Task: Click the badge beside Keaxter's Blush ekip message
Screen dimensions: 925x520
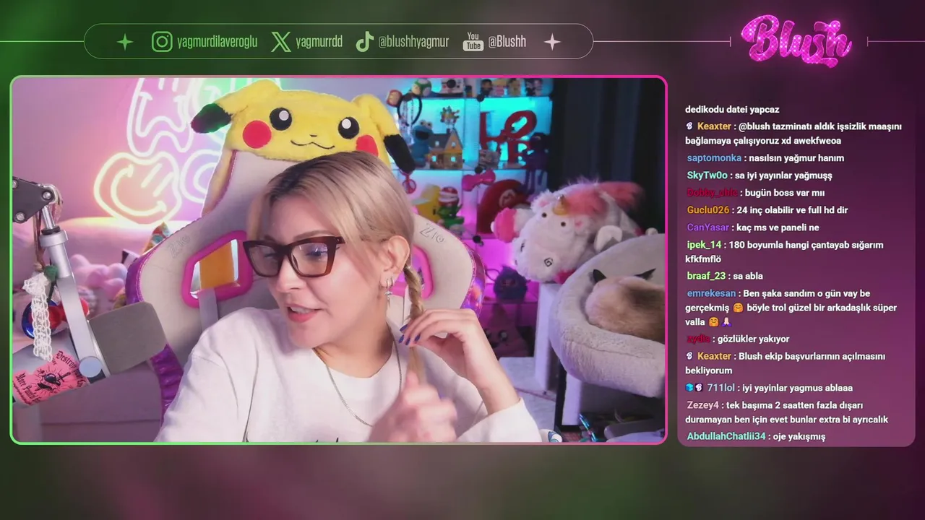Action: (689, 356)
